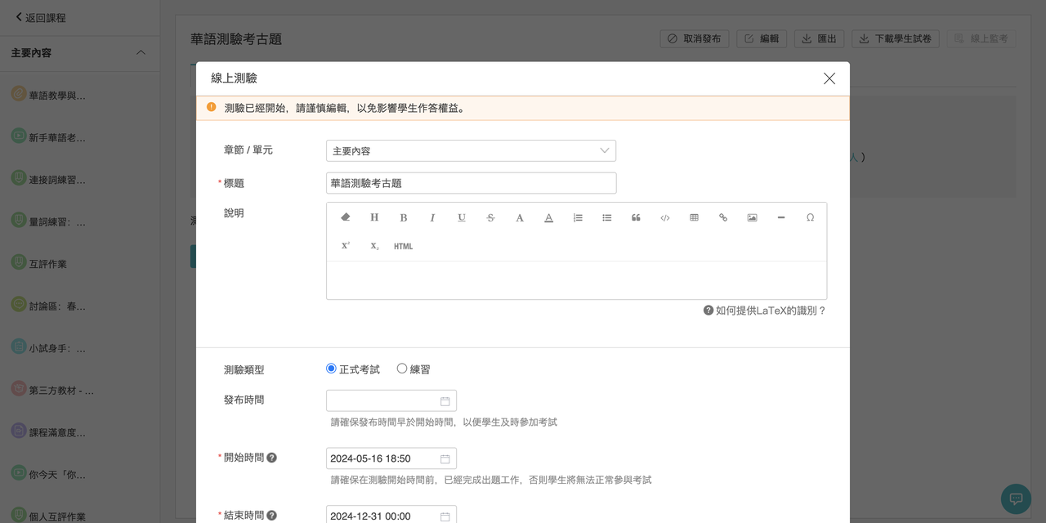
Task: Open the 章節 / 單元 dropdown
Action: coord(471,150)
